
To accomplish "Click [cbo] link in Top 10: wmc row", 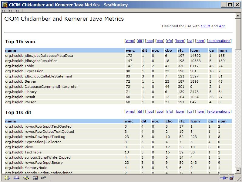I will (160, 41).
